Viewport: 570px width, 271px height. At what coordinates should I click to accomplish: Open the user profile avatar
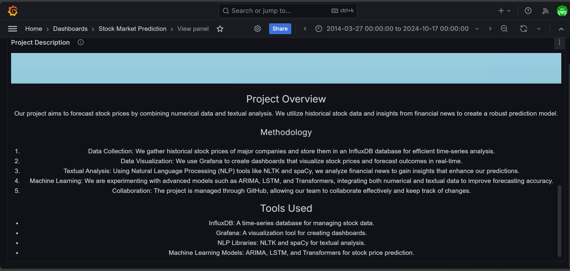coord(562,11)
